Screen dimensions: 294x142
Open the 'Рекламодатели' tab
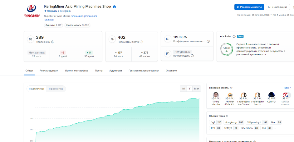pyautogui.click(x=49, y=71)
